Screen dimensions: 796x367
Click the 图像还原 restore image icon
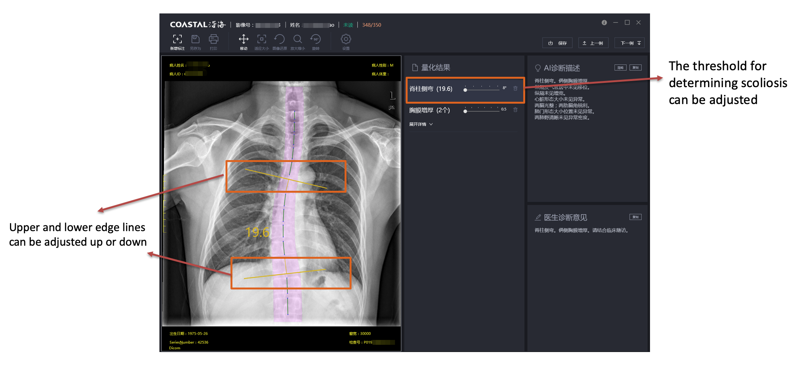279,39
